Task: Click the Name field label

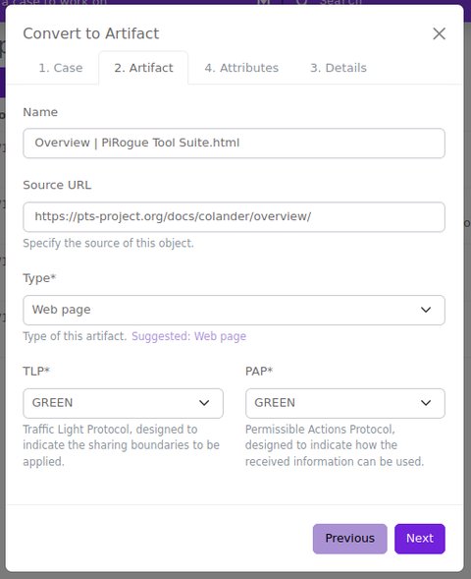Action: pos(40,112)
